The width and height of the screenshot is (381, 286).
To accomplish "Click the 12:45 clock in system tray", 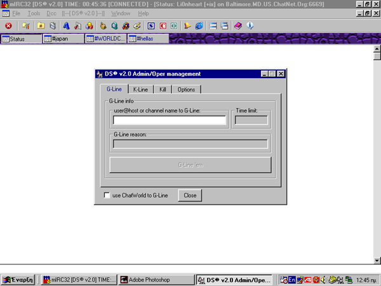I will pos(366,280).
